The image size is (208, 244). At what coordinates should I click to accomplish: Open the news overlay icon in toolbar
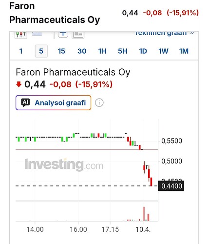[x=78, y=35]
